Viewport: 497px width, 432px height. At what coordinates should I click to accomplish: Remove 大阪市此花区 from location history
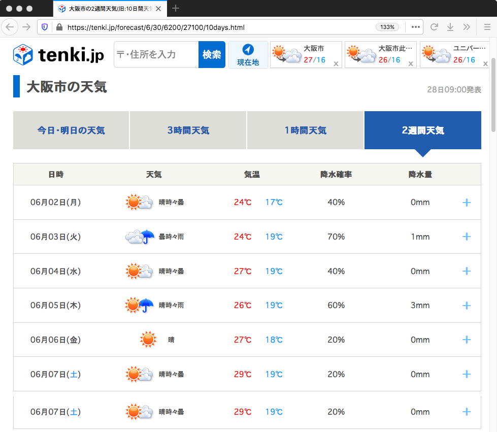coord(411,63)
